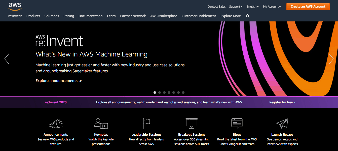Open the Blogs heading link
Screen dimensions: 338x151
237,135
